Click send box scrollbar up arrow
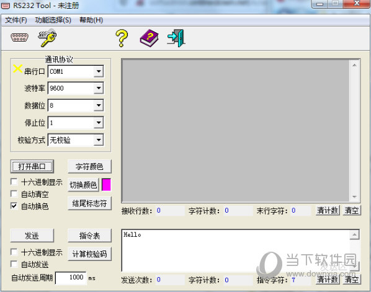 point(354,235)
